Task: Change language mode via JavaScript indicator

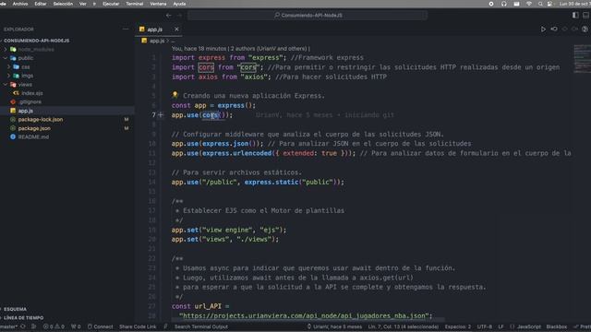Action: tap(528, 326)
